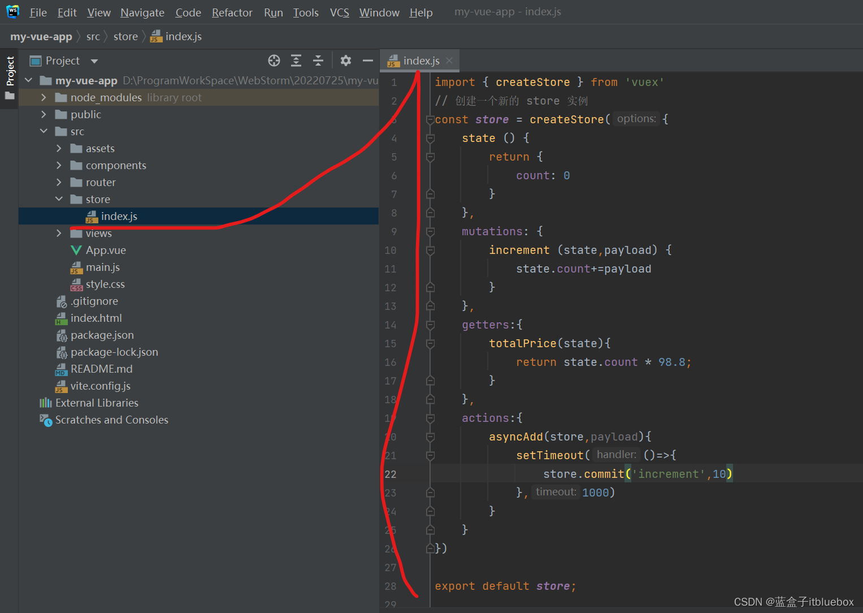Open the Navigate menu
Viewport: 863px width, 613px height.
click(x=142, y=12)
